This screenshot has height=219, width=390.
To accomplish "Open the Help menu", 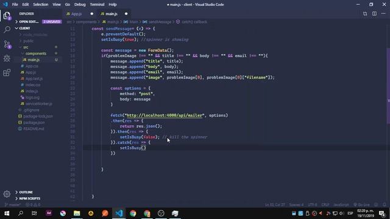I will click(113, 4).
